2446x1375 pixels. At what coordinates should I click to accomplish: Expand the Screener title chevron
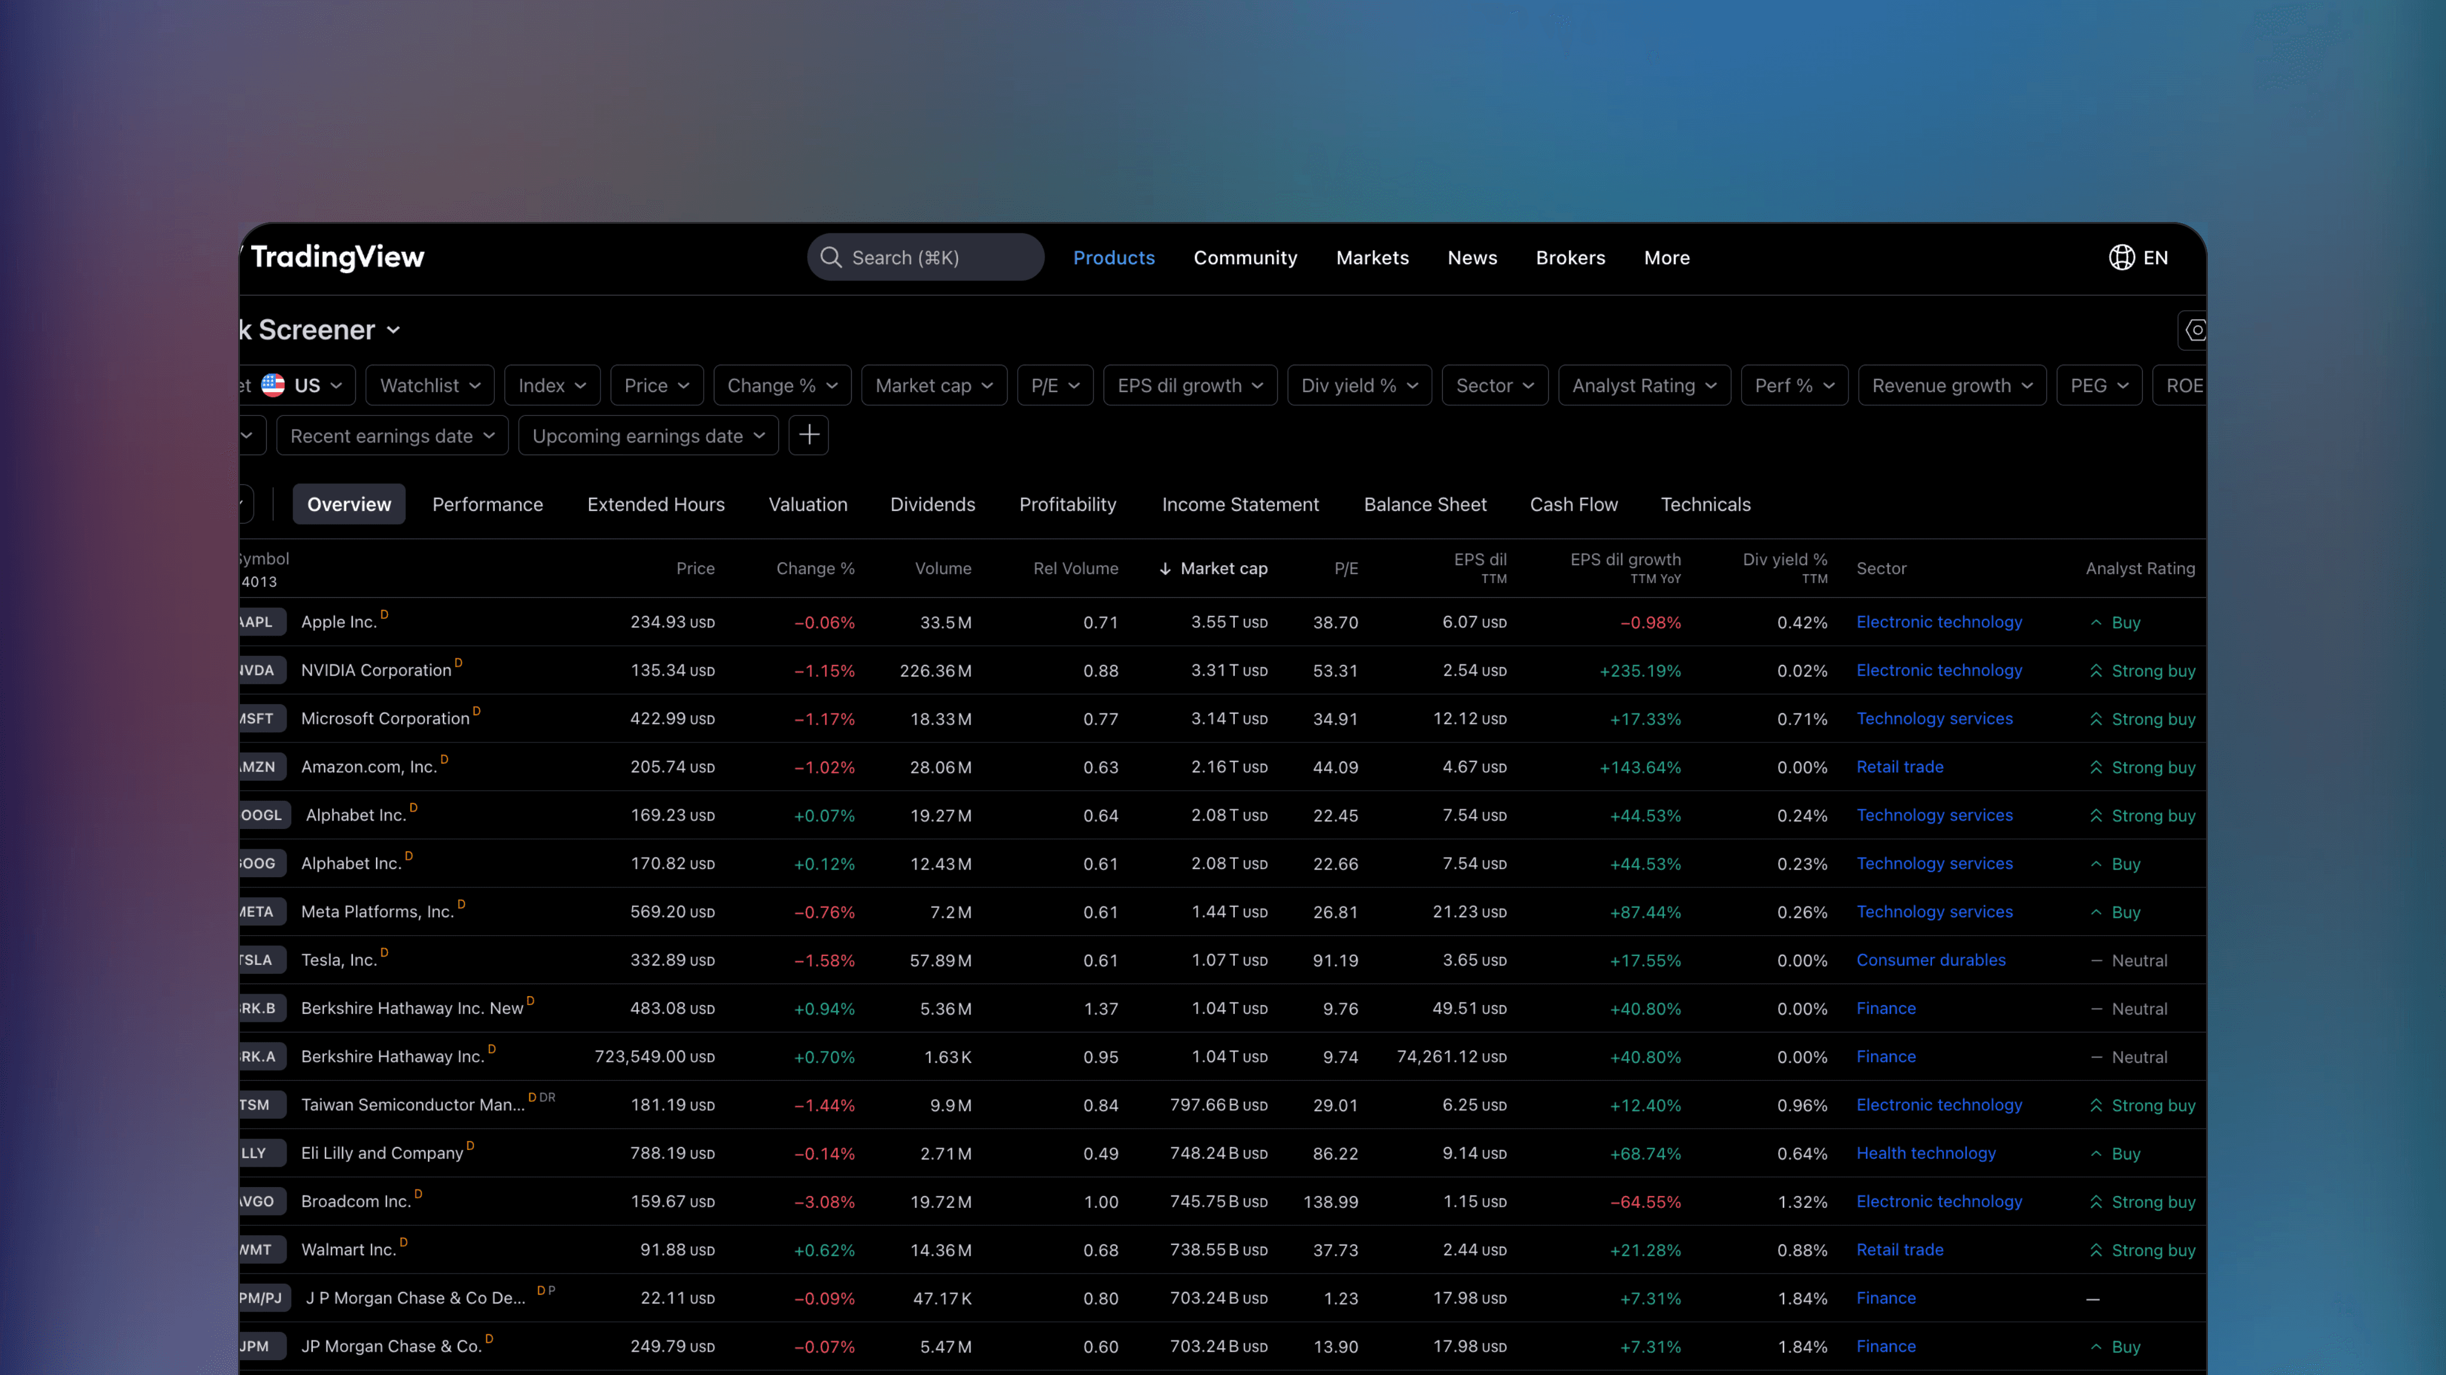(394, 329)
